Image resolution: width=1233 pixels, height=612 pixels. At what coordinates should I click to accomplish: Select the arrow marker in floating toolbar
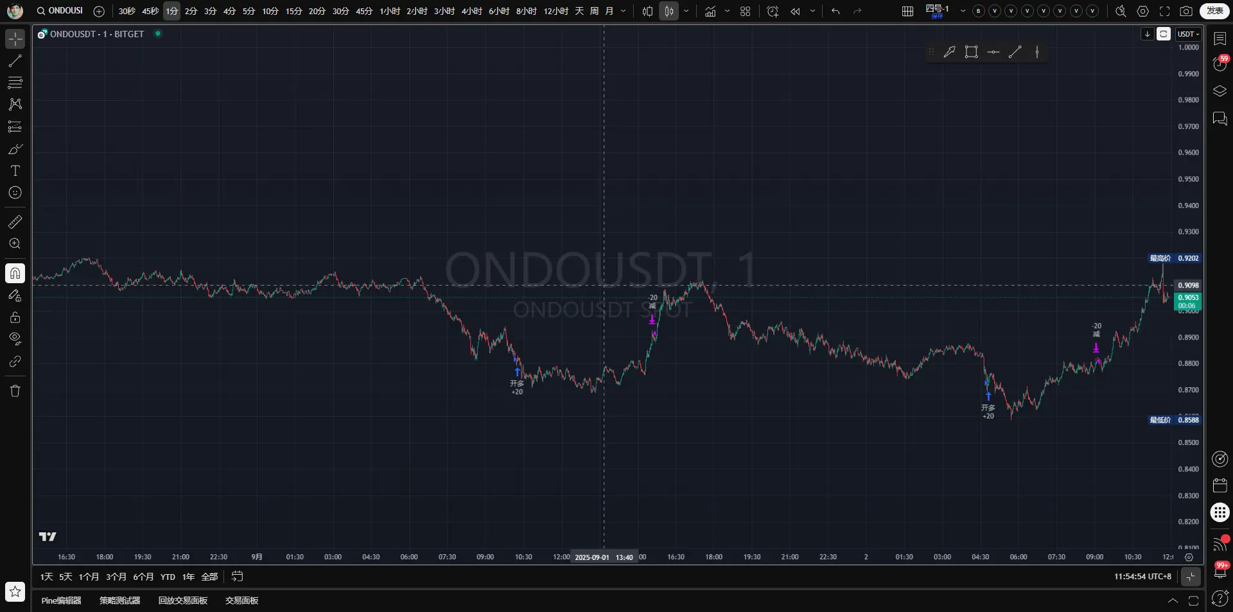click(x=949, y=52)
